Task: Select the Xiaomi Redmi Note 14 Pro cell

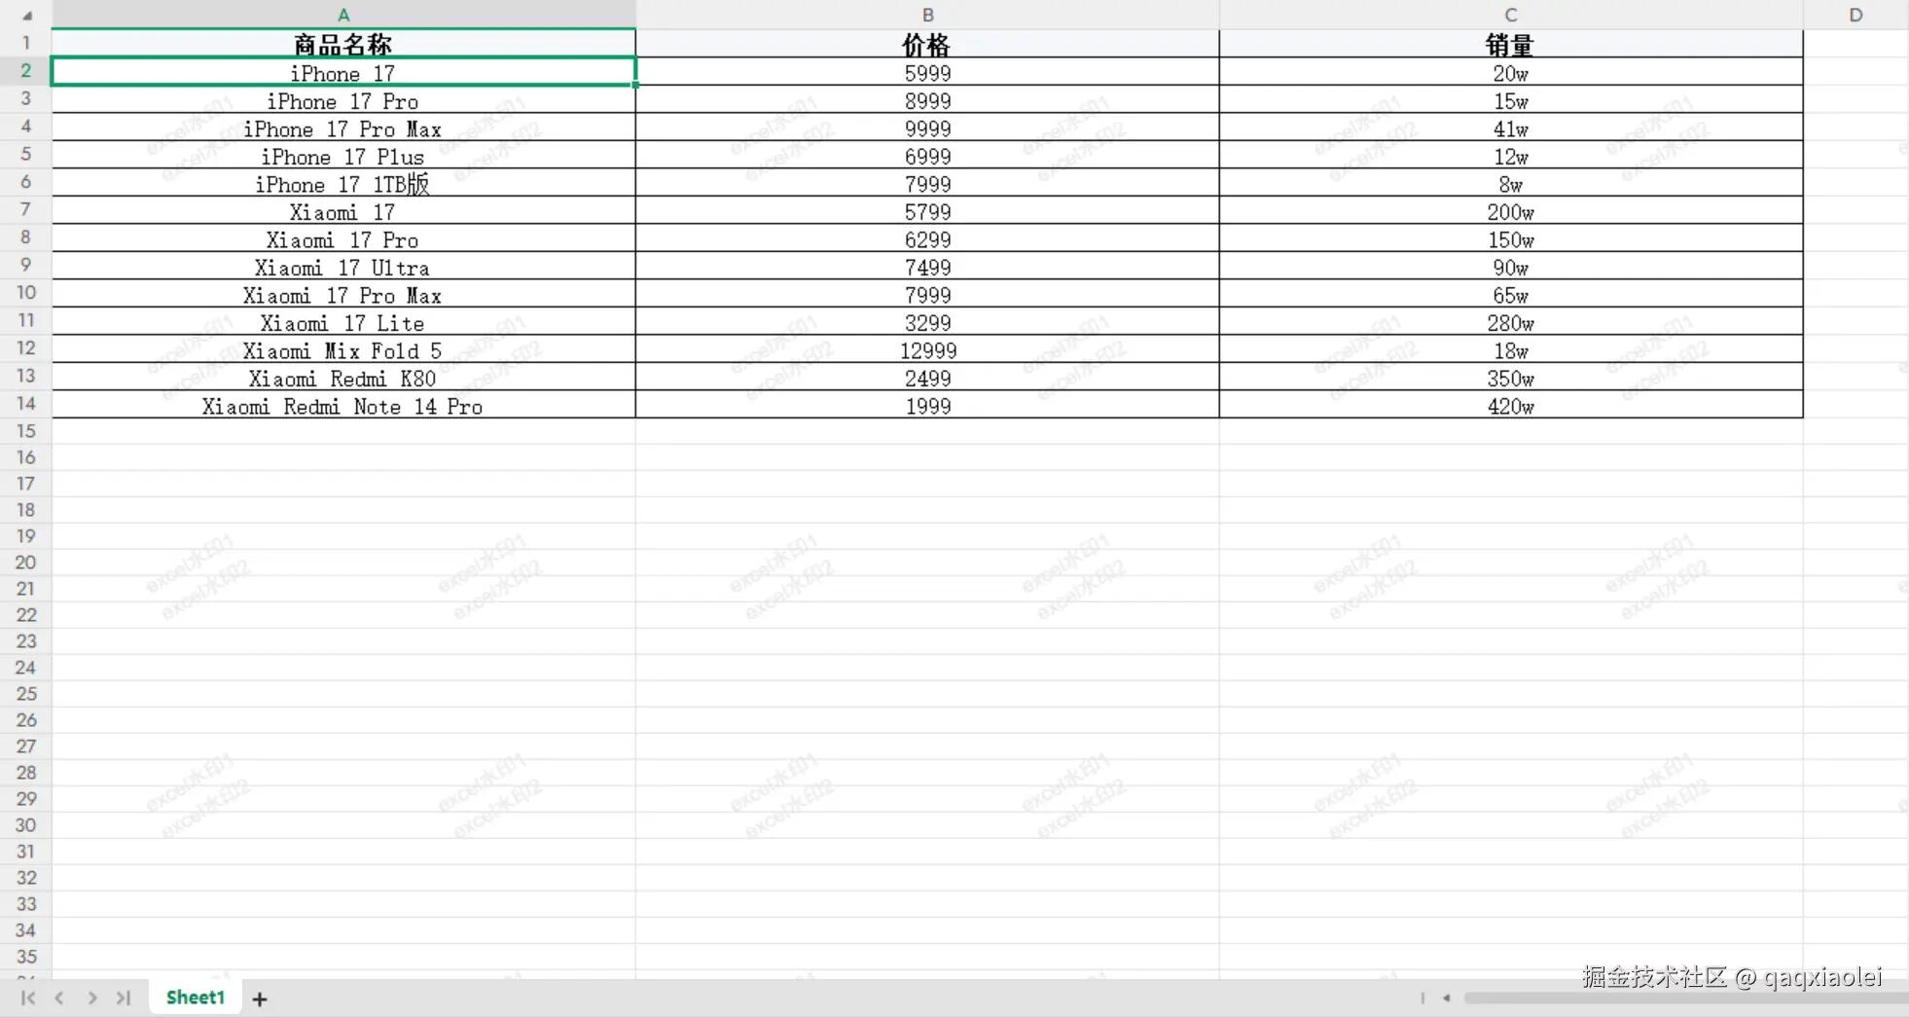Action: tap(343, 405)
